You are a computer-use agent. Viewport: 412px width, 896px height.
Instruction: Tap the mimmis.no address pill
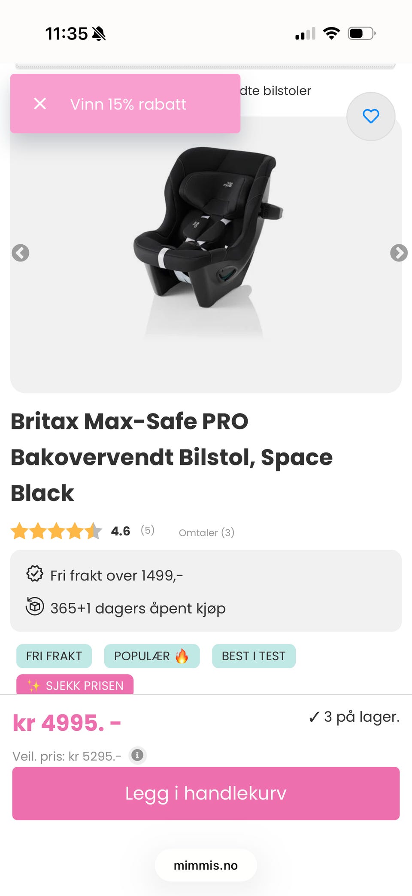[x=206, y=866]
